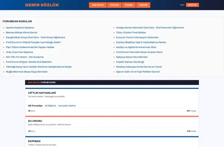
Task: Click the Demir Sözlük site logo
Action: [x=42, y=5]
